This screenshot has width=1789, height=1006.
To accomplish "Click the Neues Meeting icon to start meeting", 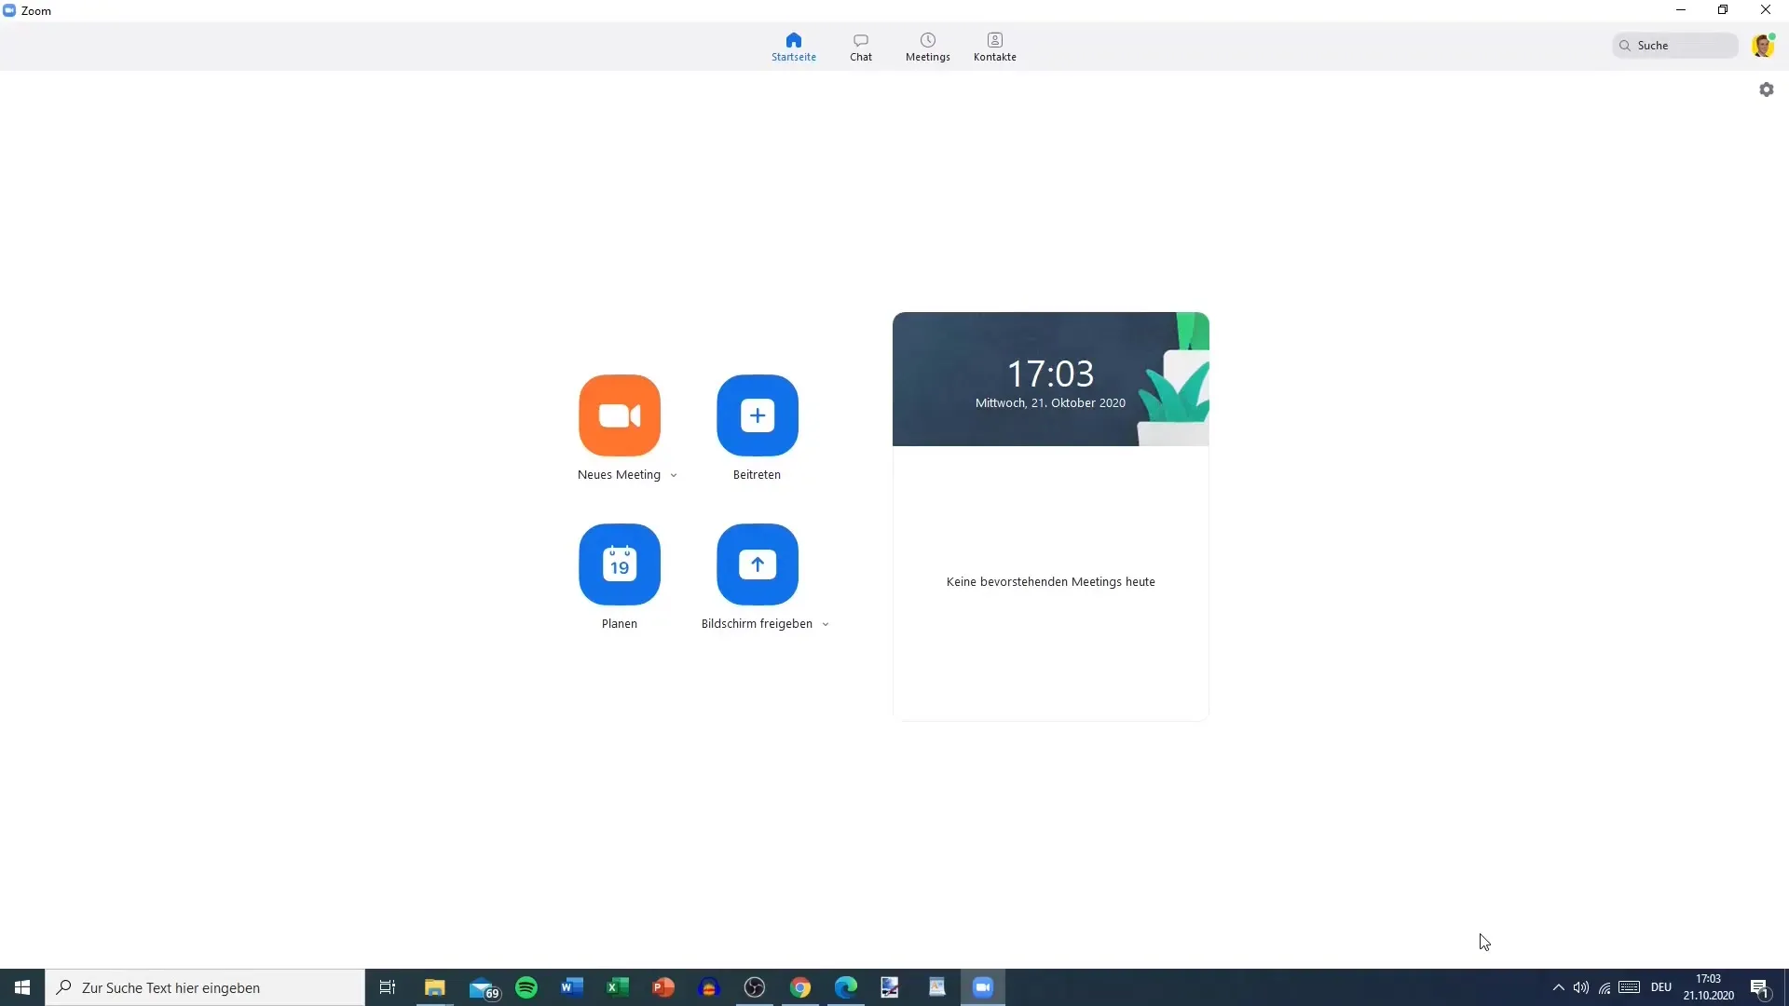I will click(x=620, y=415).
